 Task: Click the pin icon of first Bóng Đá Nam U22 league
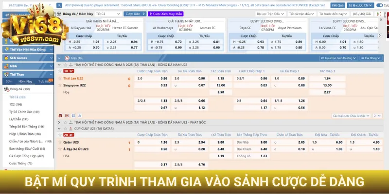point(71,65)
